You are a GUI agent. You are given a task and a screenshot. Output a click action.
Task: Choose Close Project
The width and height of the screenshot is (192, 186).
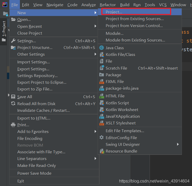pyautogui.click(x=54, y=33)
